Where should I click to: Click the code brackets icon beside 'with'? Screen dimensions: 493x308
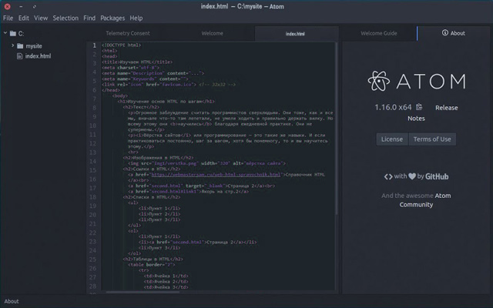pyautogui.click(x=388, y=176)
